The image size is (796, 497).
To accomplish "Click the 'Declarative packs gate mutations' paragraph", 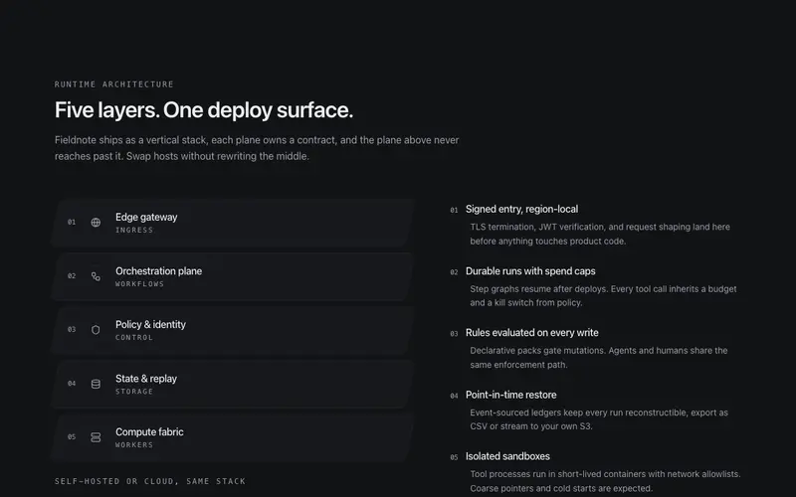I will (599, 358).
